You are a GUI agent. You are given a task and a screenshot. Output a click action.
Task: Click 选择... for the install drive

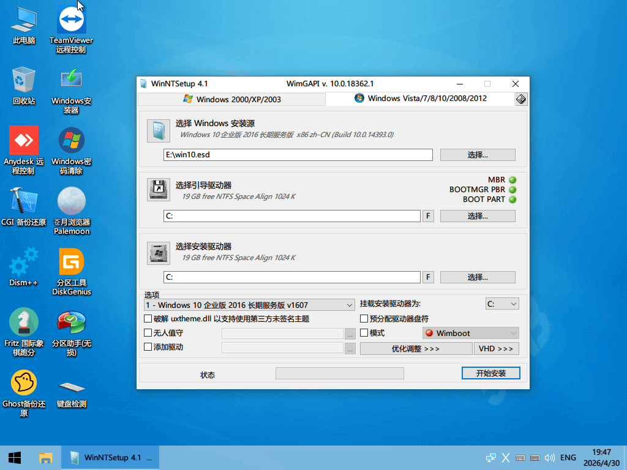[x=478, y=277]
